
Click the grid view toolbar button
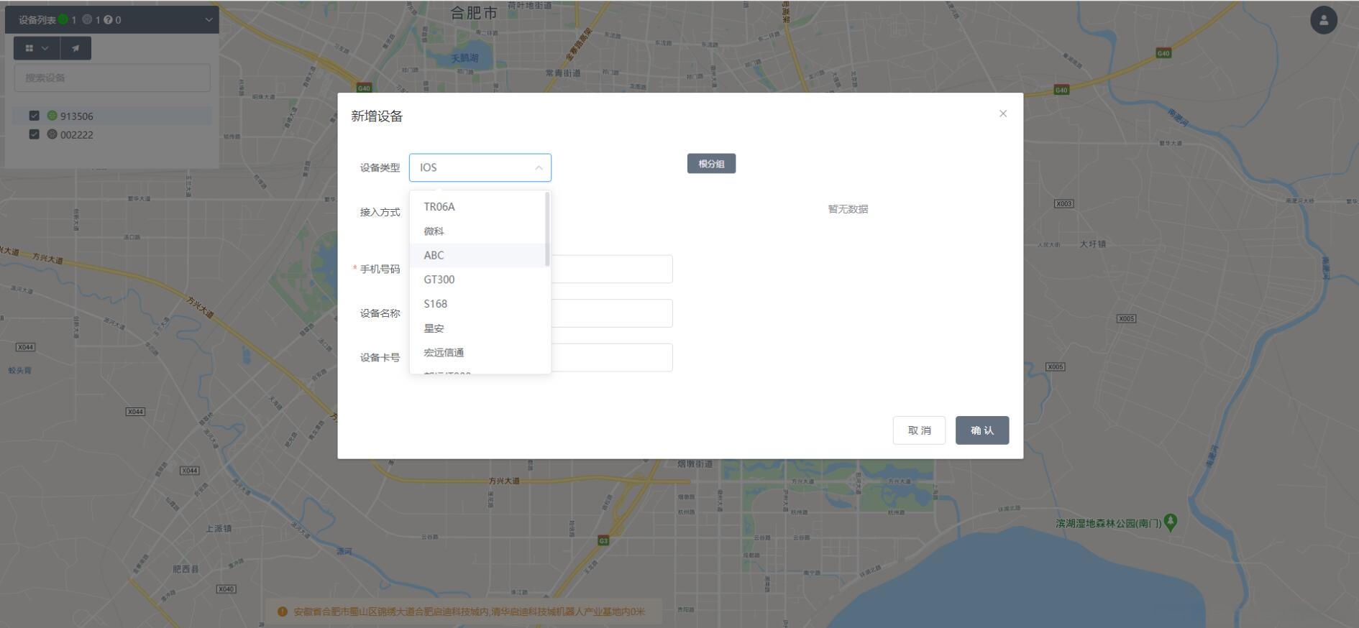tap(37, 48)
